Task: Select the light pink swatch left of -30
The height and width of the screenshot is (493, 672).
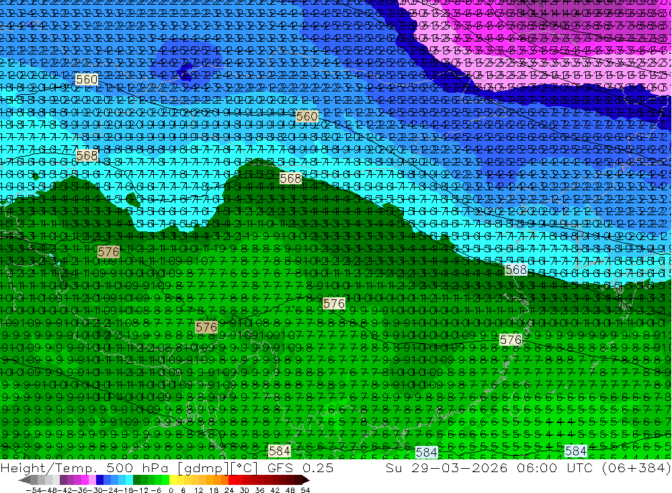Action: (x=92, y=480)
